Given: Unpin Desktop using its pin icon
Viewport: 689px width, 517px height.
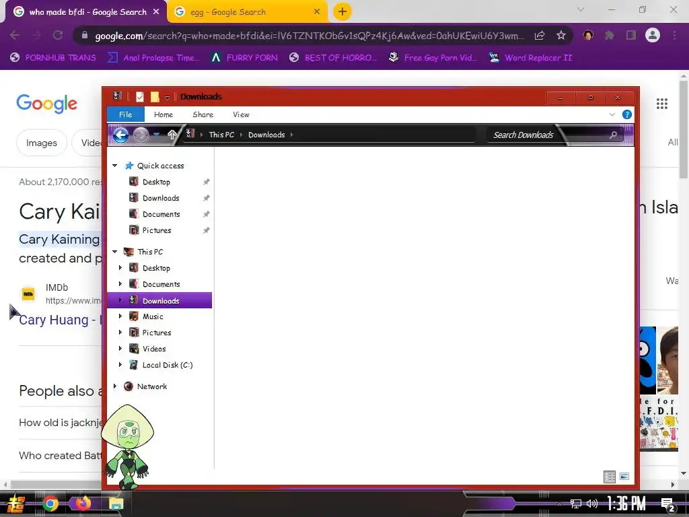Looking at the screenshot, I should pos(206,182).
